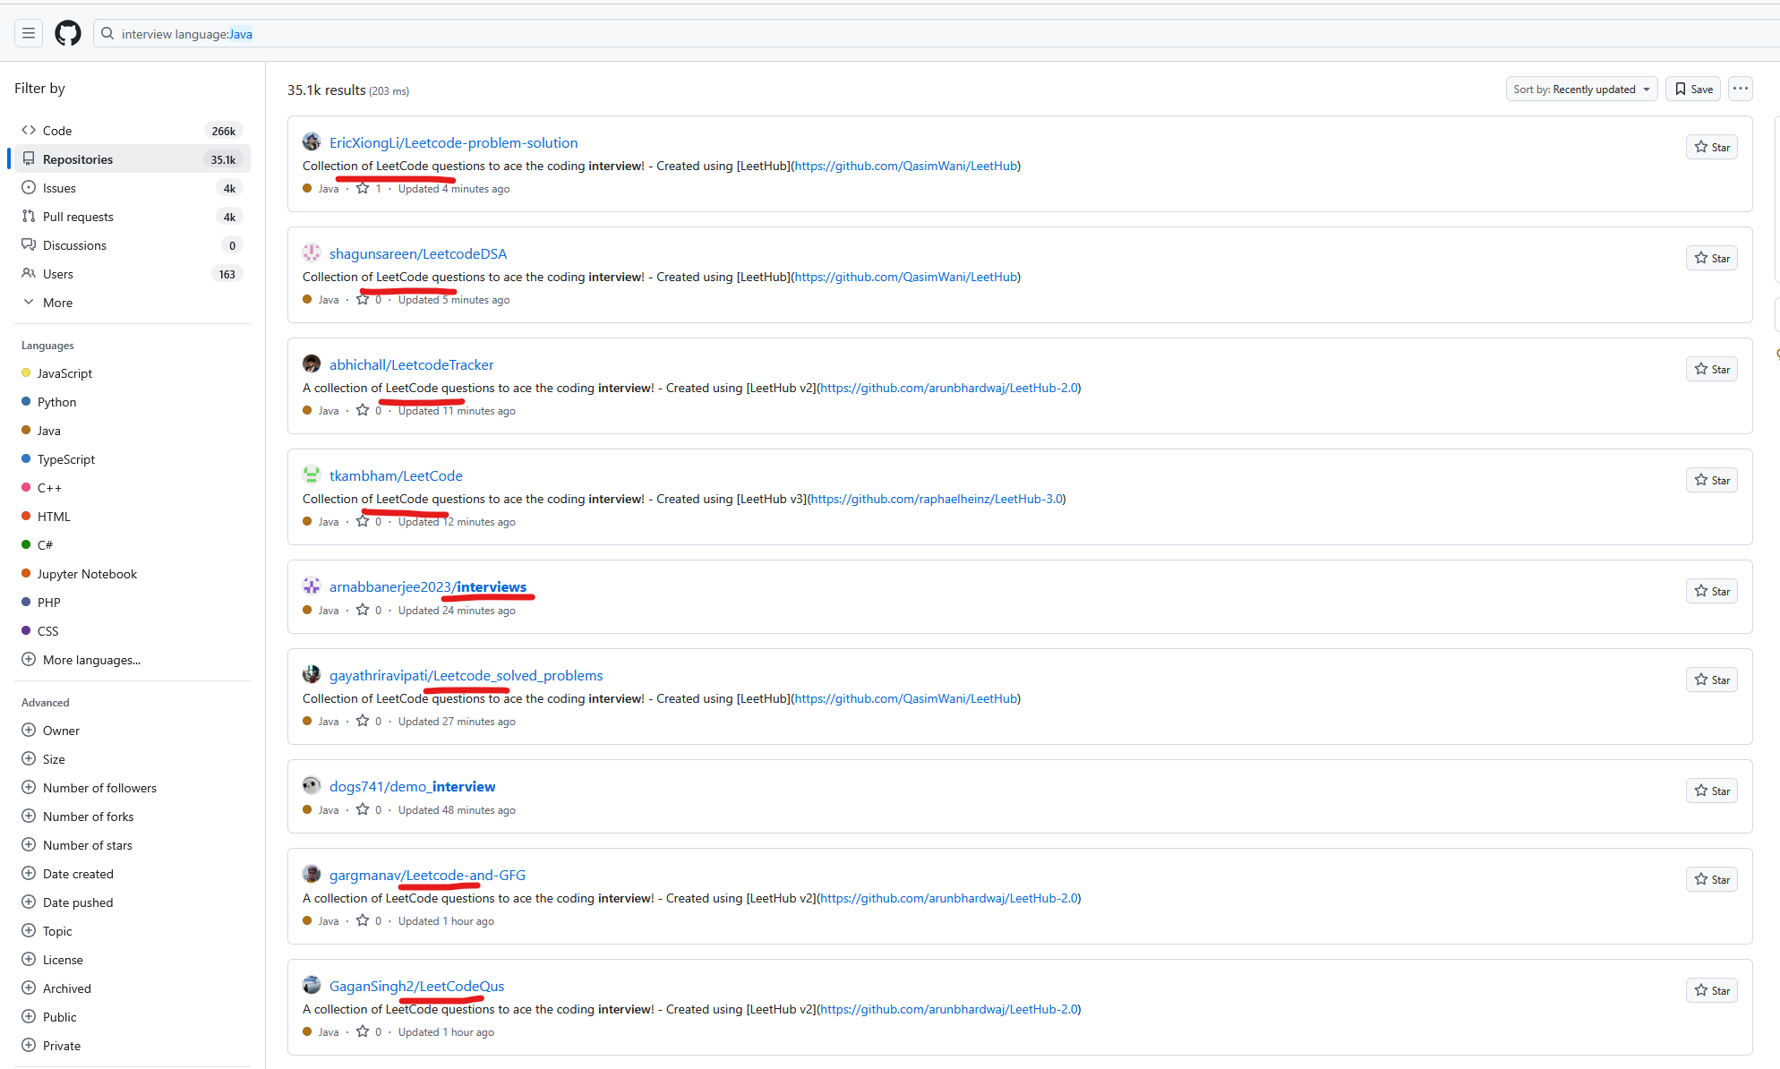Click the GitHub Octocat logo
The height and width of the screenshot is (1069, 1780).
coord(68,33)
